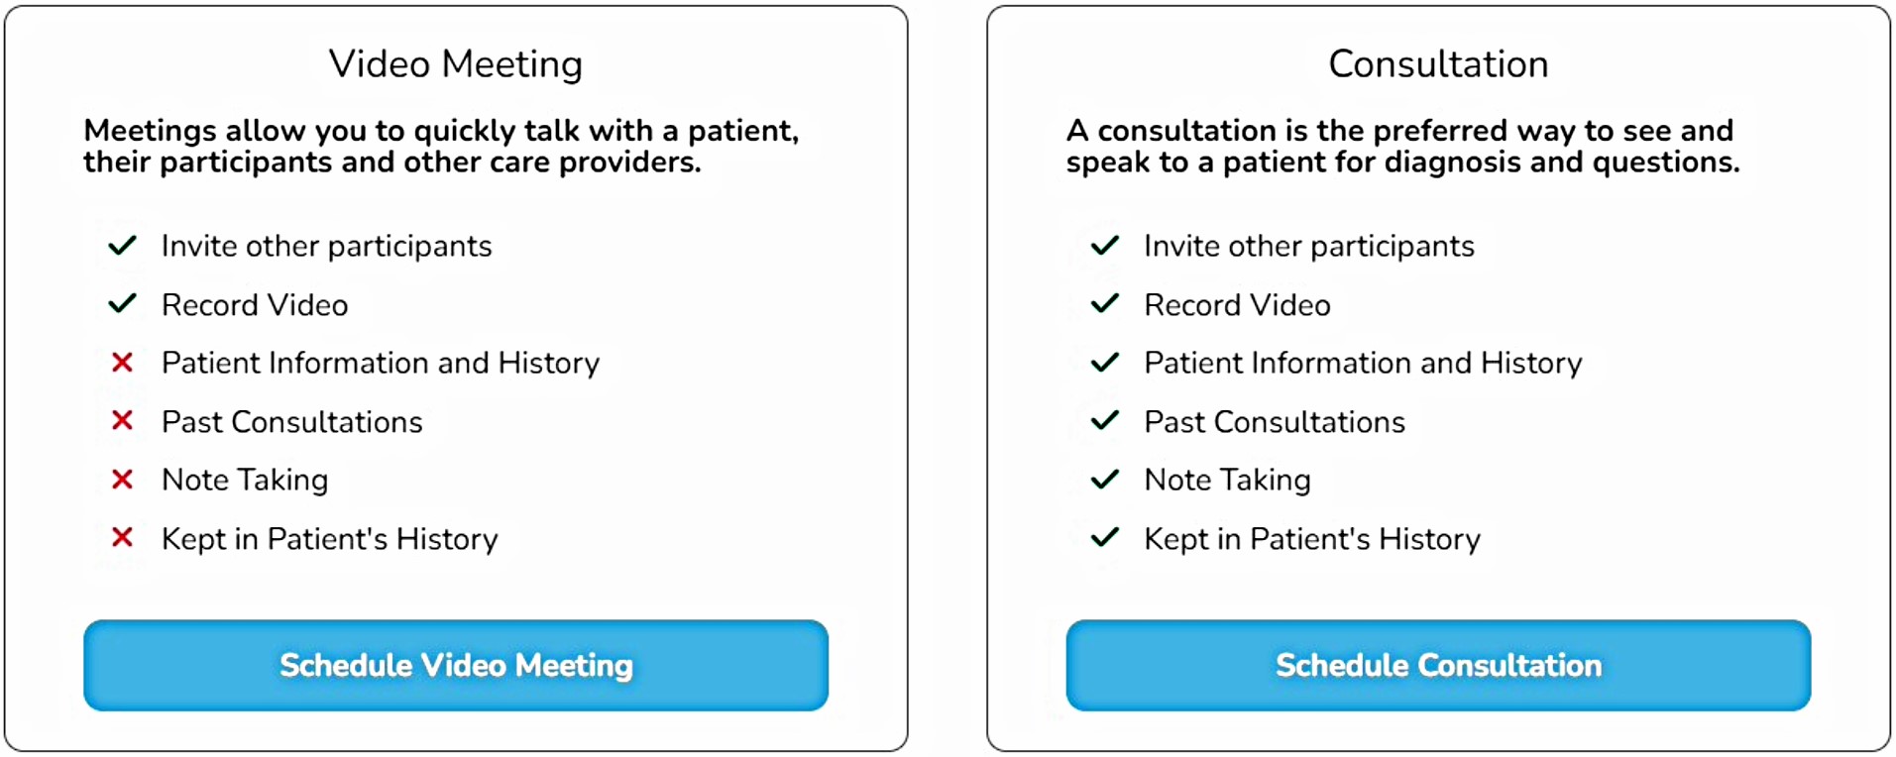Image resolution: width=1896 pixels, height=757 pixels.
Task: Click the Schedule Consultation button
Action: pyautogui.click(x=1438, y=665)
